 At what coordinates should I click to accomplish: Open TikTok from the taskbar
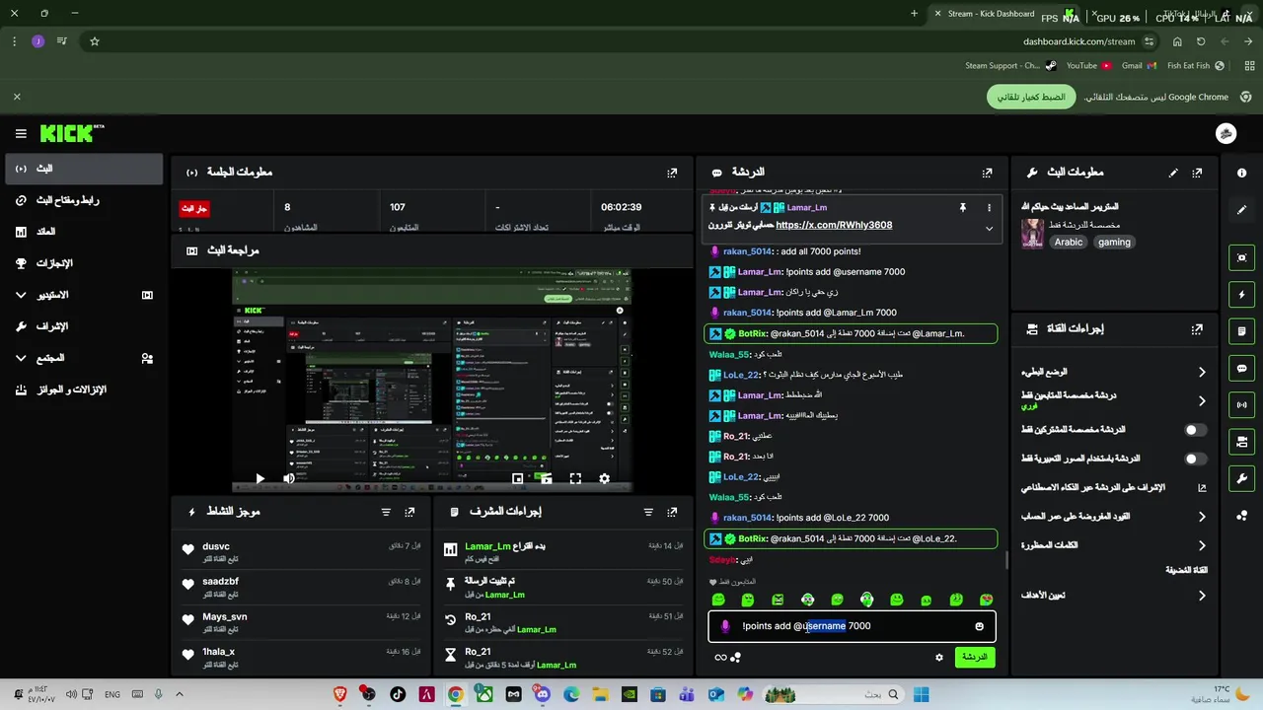[398, 694]
